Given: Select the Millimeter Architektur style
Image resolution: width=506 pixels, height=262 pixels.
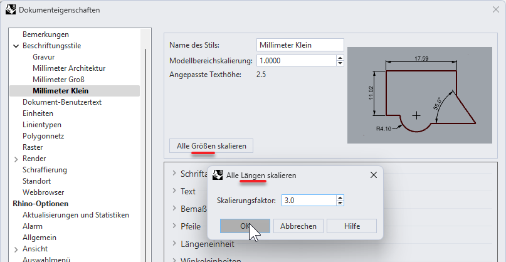Looking at the screenshot, I should click(69, 68).
